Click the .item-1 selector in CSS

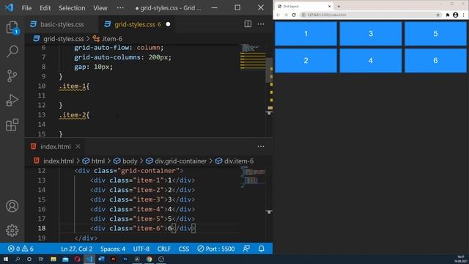(x=73, y=87)
